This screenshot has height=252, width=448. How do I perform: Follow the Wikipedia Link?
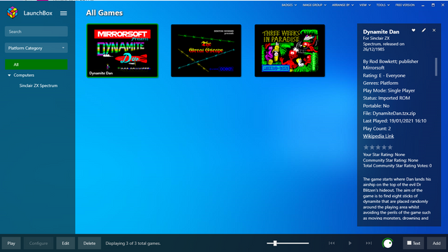[378, 136]
